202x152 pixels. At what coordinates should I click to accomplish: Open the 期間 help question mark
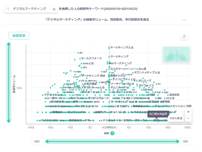(112, 133)
